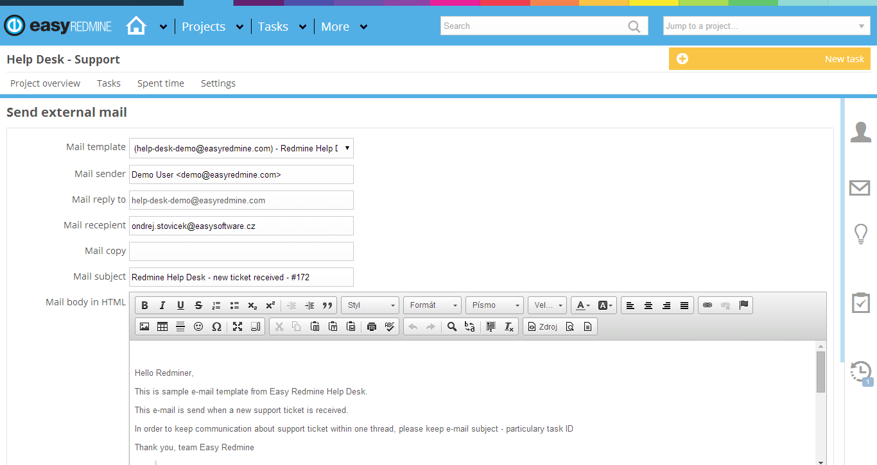The height and width of the screenshot is (465, 877).
Task: Click the Easy Redmine logo
Action: [58, 26]
